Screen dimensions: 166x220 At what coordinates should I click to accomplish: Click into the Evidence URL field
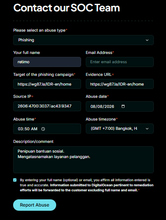(x=120, y=84)
